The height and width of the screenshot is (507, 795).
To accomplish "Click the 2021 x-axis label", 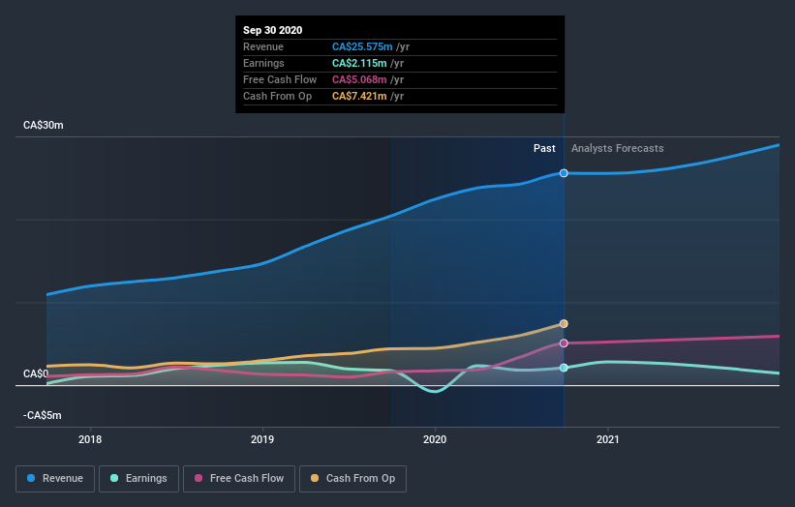I will (x=608, y=439).
